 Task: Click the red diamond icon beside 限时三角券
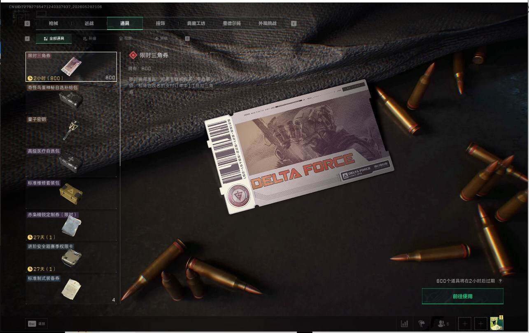tap(133, 55)
